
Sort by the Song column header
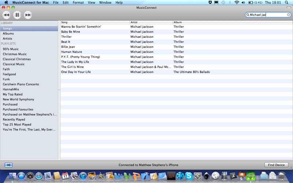click(95, 22)
